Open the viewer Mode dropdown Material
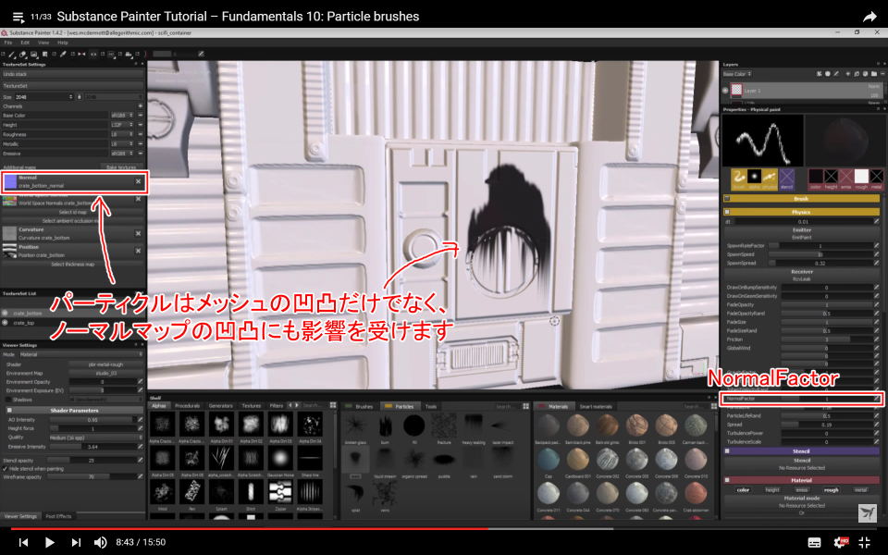 pos(81,354)
